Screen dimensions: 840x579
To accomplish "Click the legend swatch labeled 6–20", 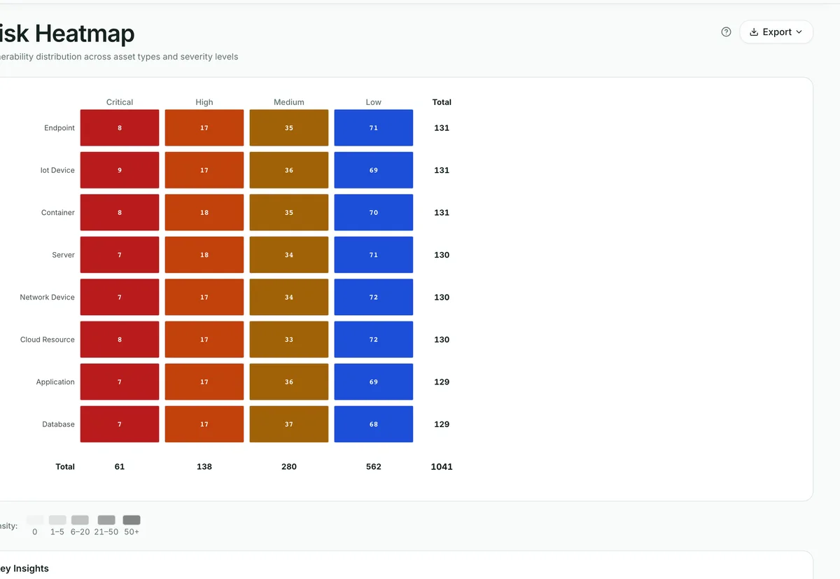I will point(80,520).
